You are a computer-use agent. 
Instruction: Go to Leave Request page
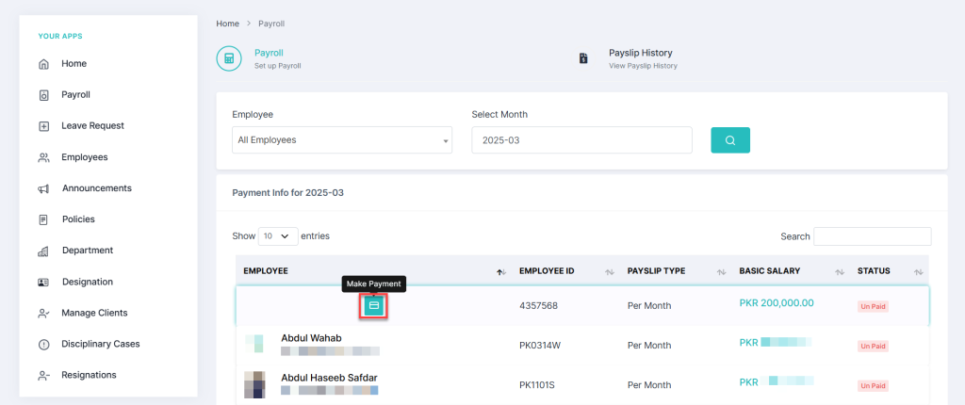pos(92,125)
